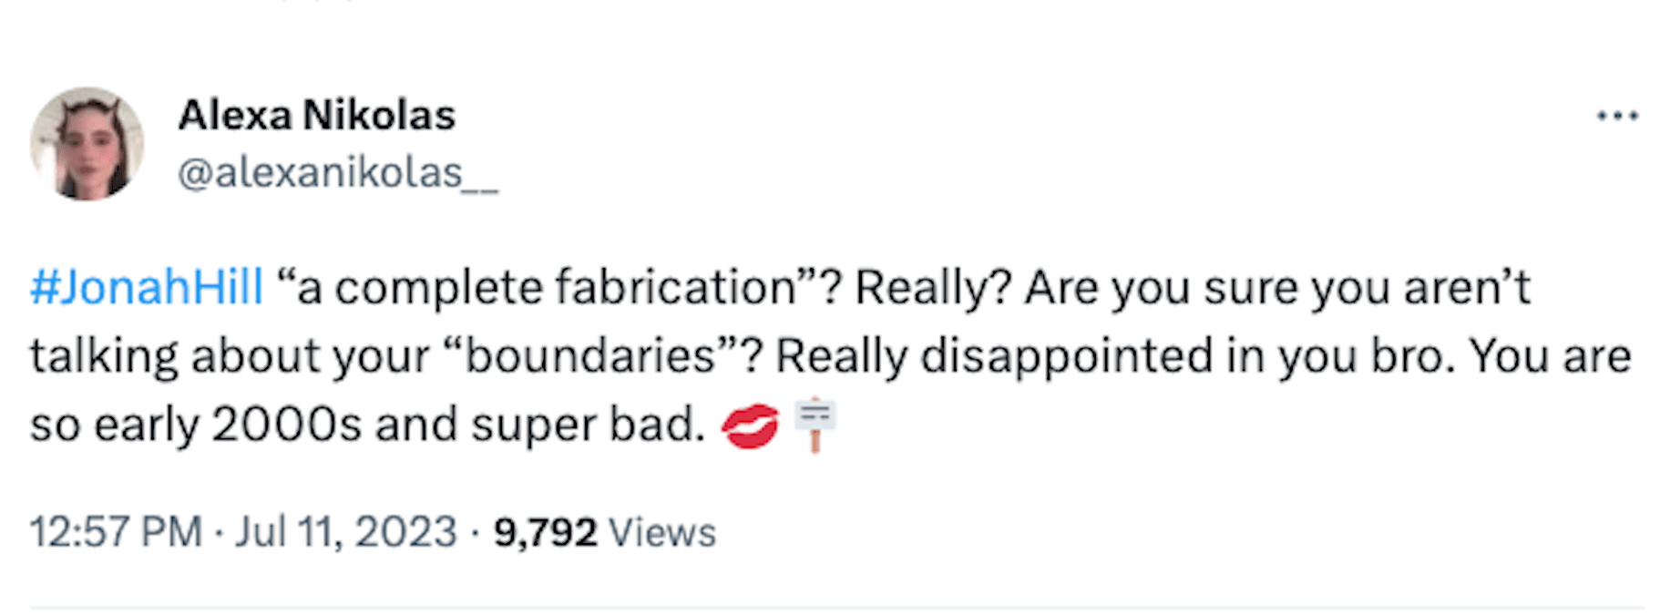Open the Alexa Nikolas display name profile

coord(316,116)
